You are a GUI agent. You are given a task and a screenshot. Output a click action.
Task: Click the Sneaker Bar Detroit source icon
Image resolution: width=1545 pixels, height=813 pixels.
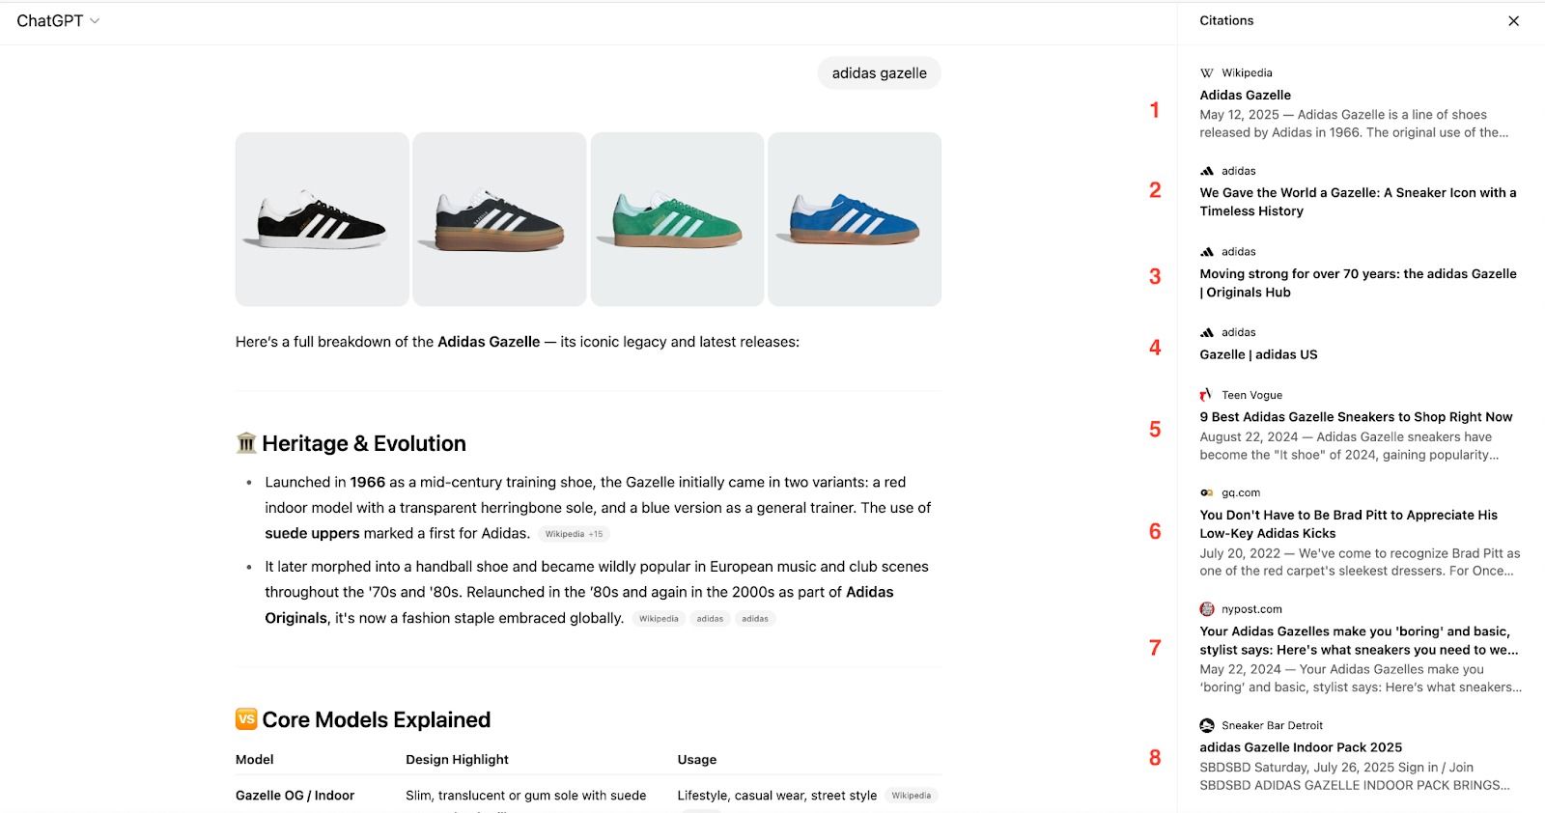1207,726
